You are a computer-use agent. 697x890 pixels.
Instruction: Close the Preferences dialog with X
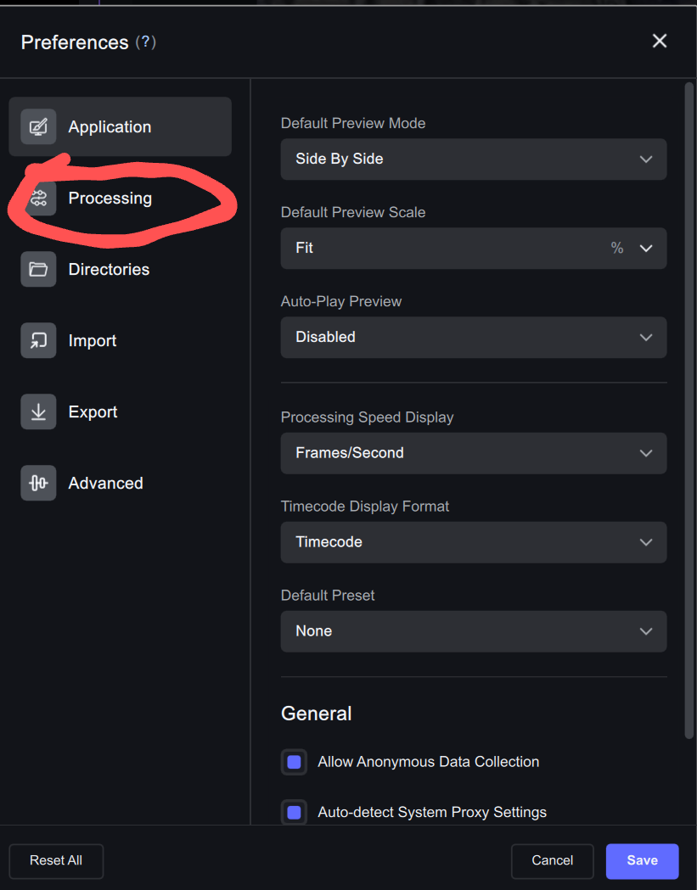[x=659, y=41]
